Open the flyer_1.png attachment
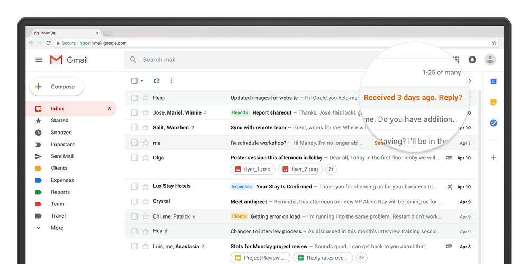 (x=253, y=169)
